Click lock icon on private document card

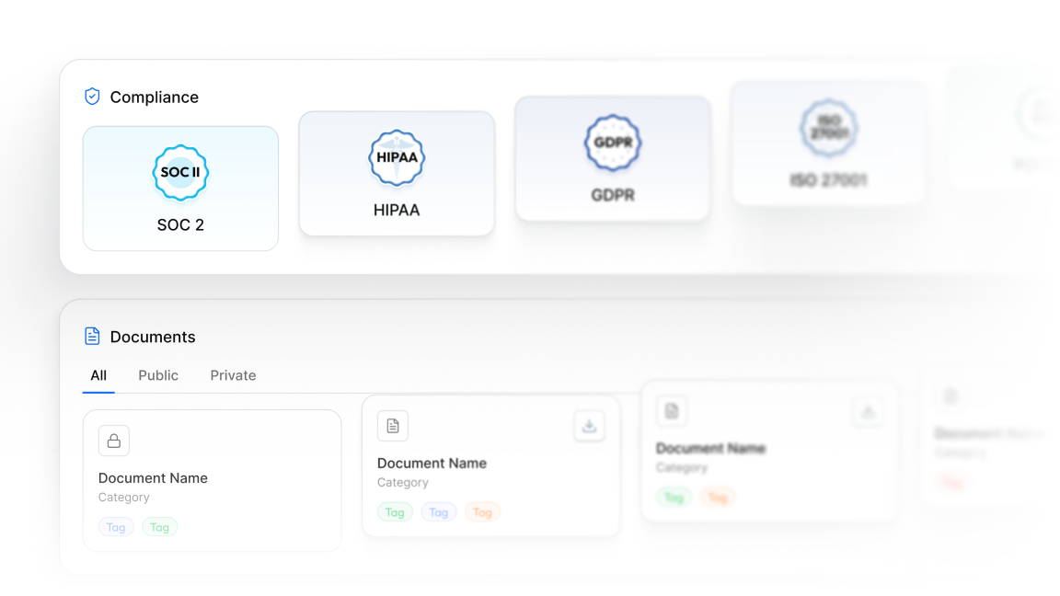pos(113,441)
